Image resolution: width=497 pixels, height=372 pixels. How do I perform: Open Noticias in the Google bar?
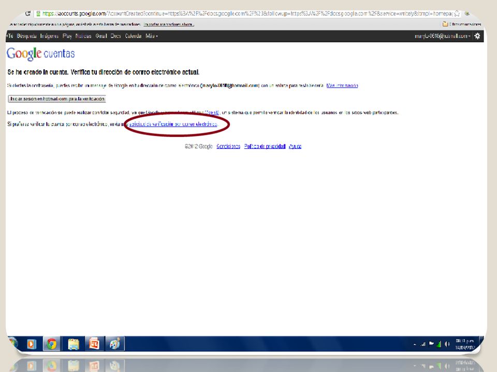pos(83,36)
